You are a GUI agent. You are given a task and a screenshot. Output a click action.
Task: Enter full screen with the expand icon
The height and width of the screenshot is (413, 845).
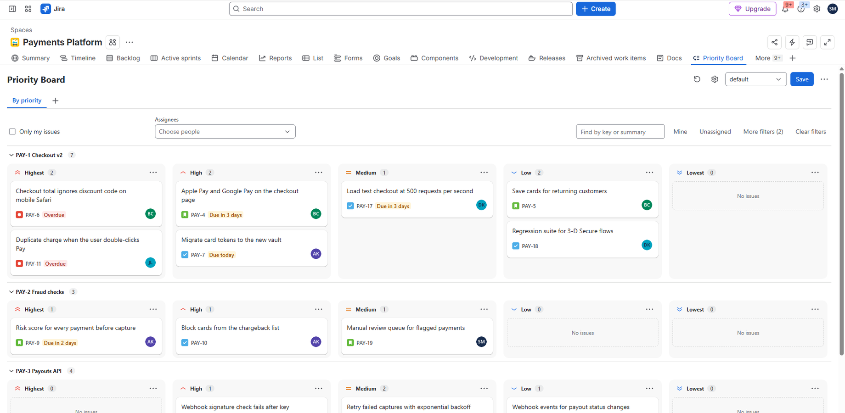pyautogui.click(x=827, y=42)
